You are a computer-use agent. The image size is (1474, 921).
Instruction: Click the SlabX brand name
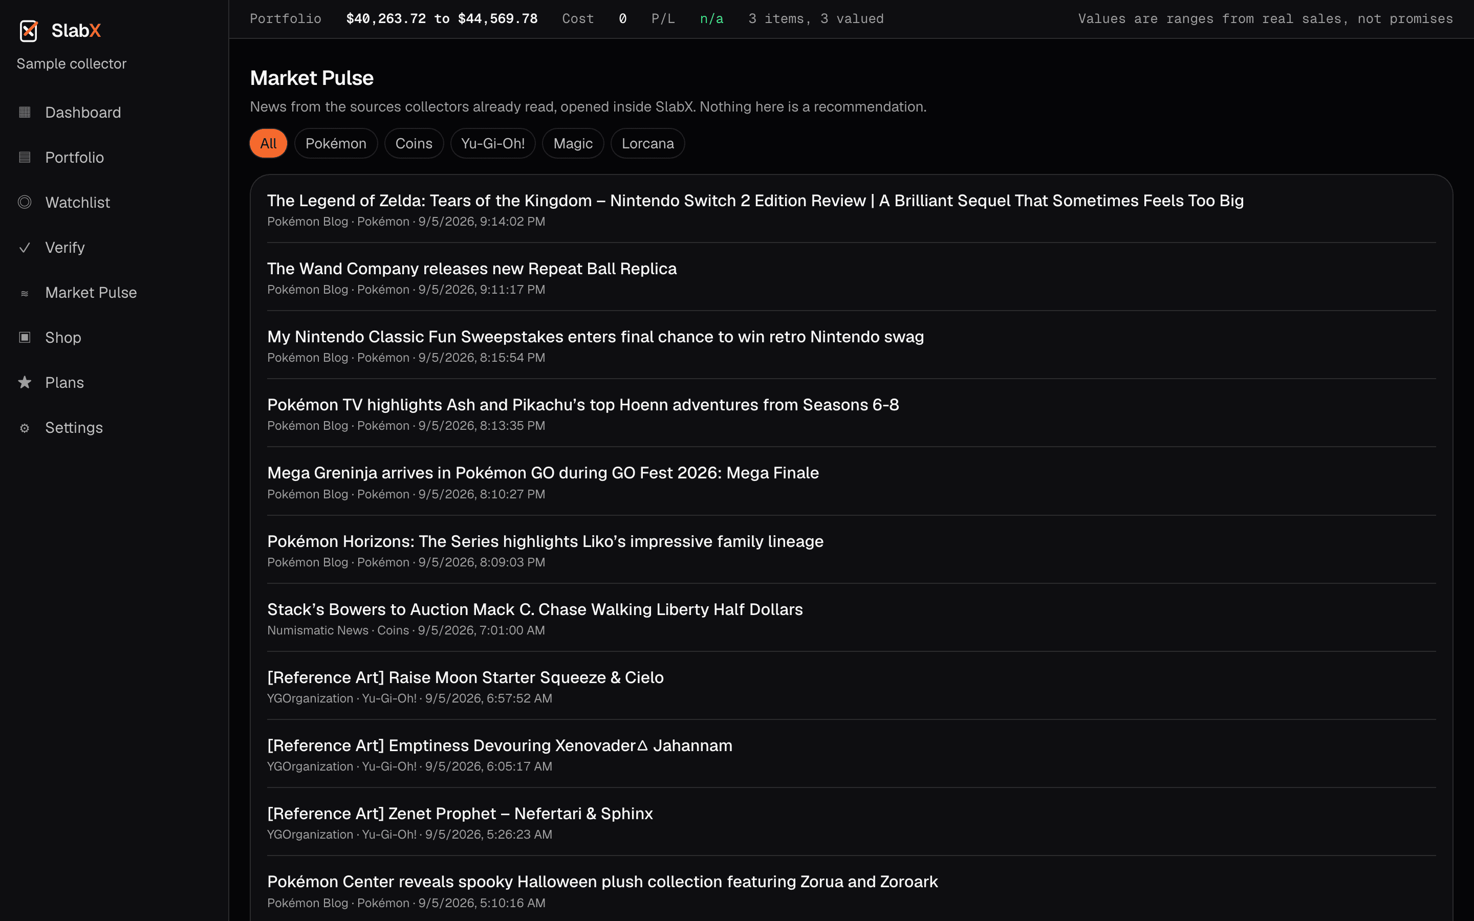click(76, 31)
